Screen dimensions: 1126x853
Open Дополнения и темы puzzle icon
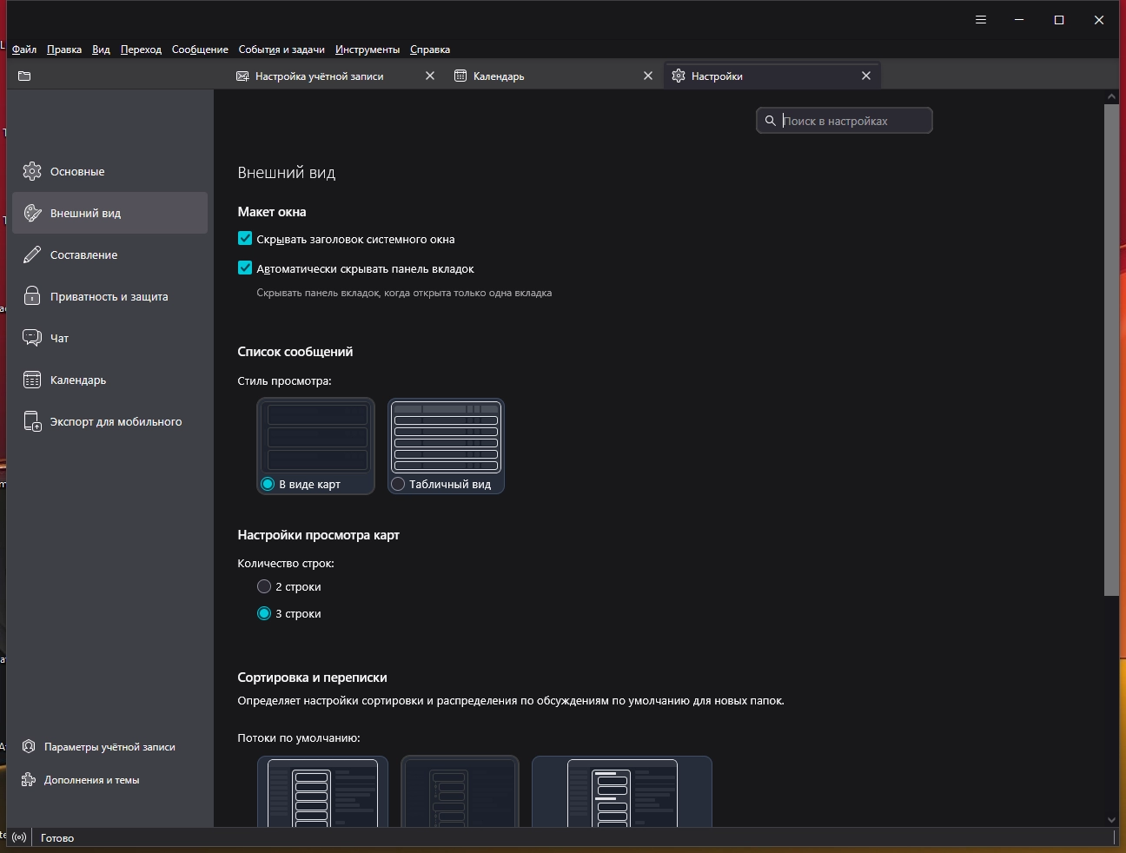click(29, 780)
